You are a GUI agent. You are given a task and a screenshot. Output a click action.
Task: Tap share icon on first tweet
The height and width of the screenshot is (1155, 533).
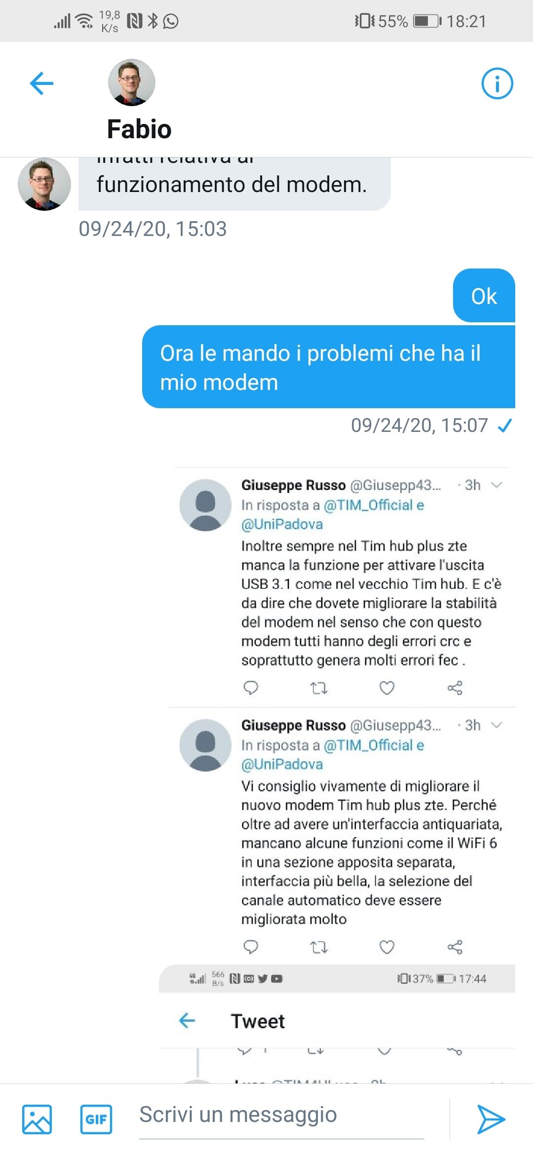[455, 688]
